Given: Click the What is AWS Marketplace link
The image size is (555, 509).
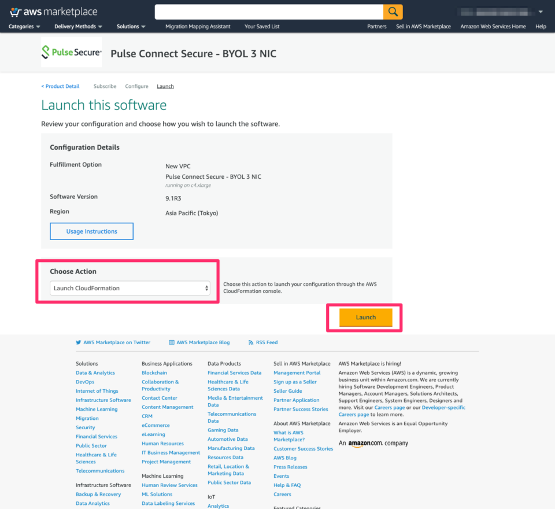Looking at the screenshot, I should tap(288, 432).
